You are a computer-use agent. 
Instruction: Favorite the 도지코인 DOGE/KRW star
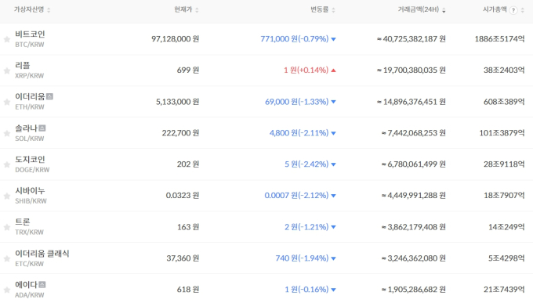[x=7, y=164]
